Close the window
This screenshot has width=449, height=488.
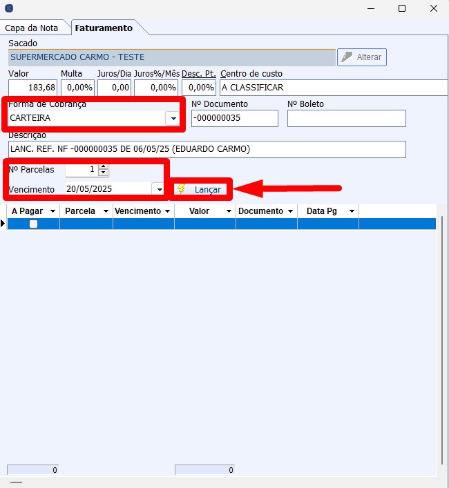tap(434, 8)
